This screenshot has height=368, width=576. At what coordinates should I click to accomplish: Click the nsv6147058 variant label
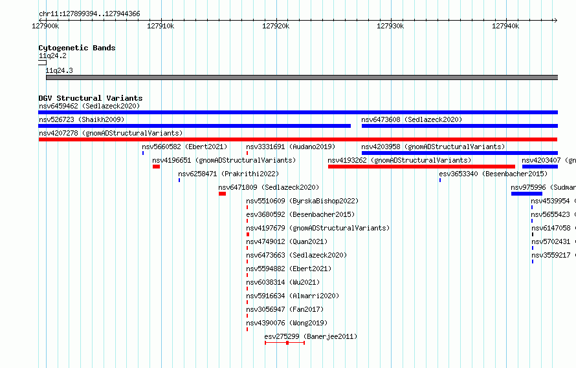click(553, 228)
